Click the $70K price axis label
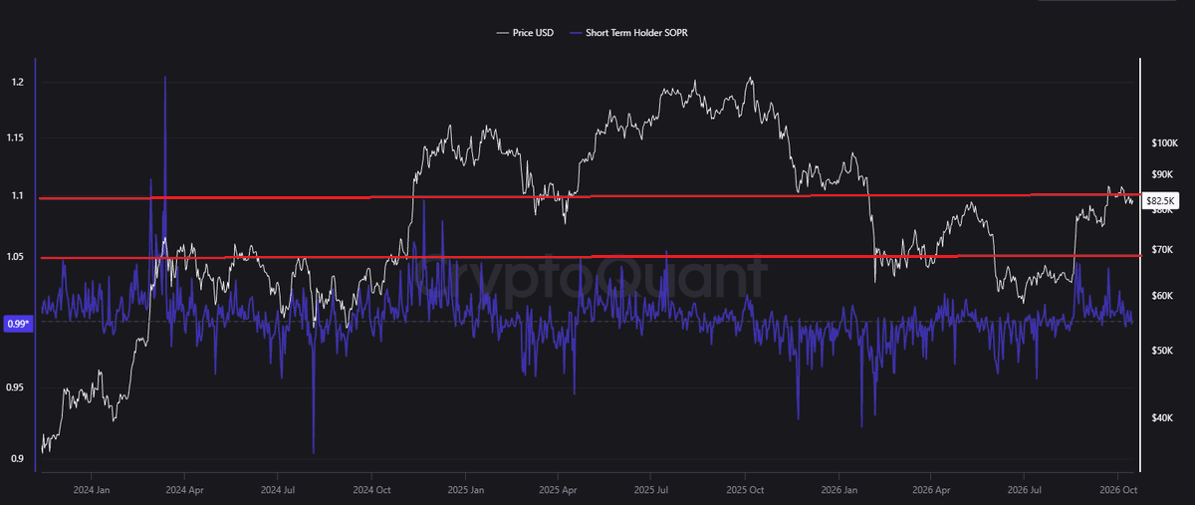Image resolution: width=1195 pixels, height=505 pixels. 1162,250
